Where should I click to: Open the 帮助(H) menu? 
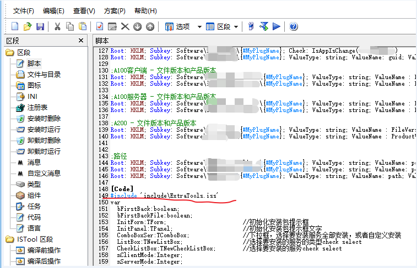tap(145, 11)
